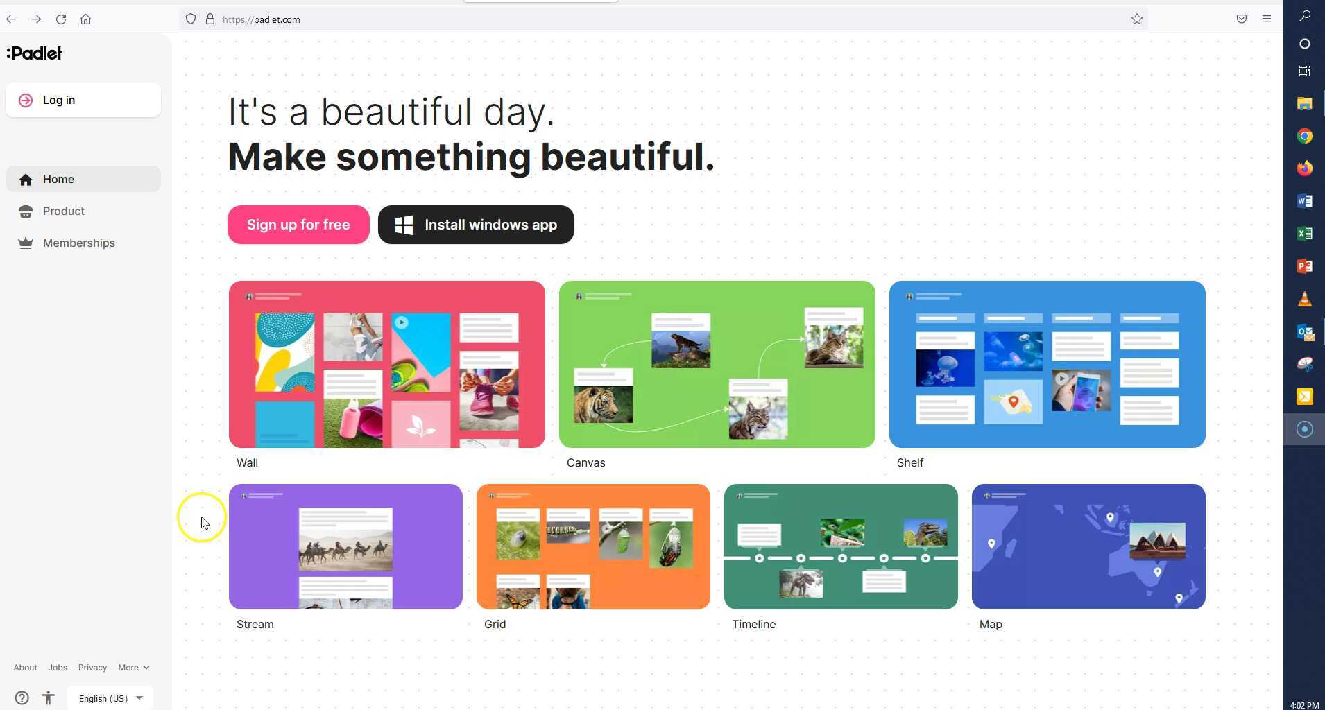Open the help question mark icon

coord(22,698)
